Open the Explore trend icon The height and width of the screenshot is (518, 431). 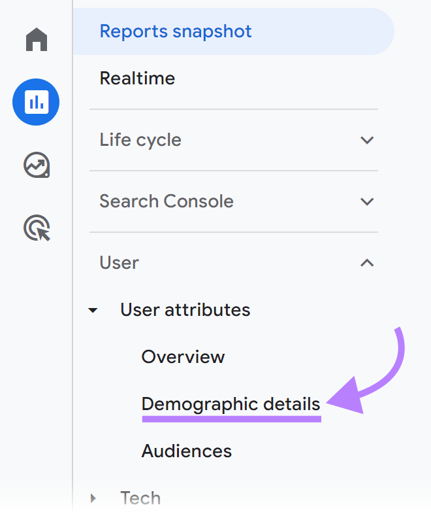point(37,165)
